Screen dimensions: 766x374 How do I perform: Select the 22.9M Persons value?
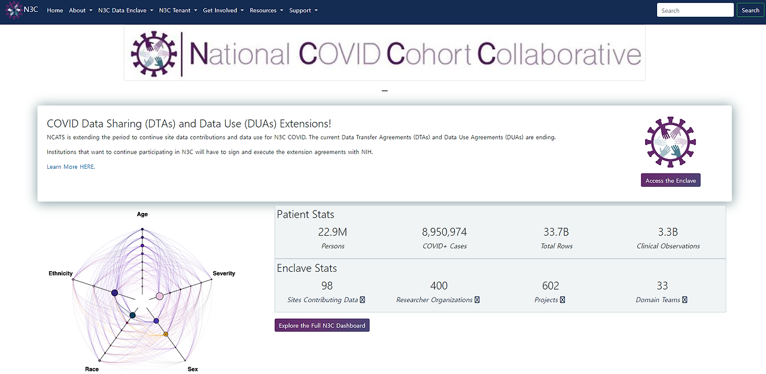coord(333,232)
